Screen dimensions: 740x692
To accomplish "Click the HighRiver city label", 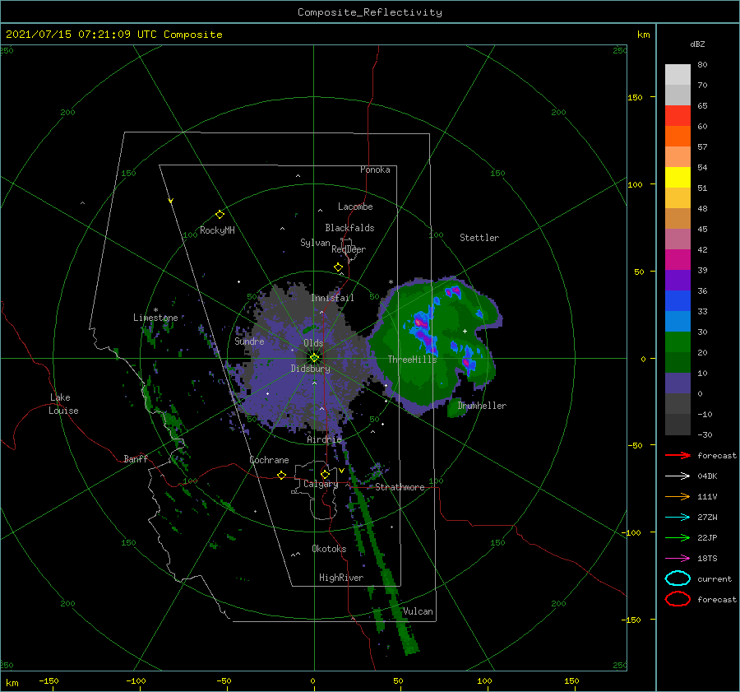I will (341, 578).
